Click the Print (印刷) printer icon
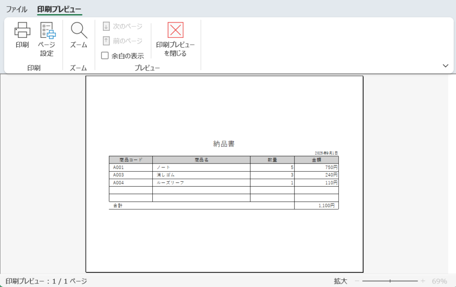The width and height of the screenshot is (456, 287). (x=22, y=30)
